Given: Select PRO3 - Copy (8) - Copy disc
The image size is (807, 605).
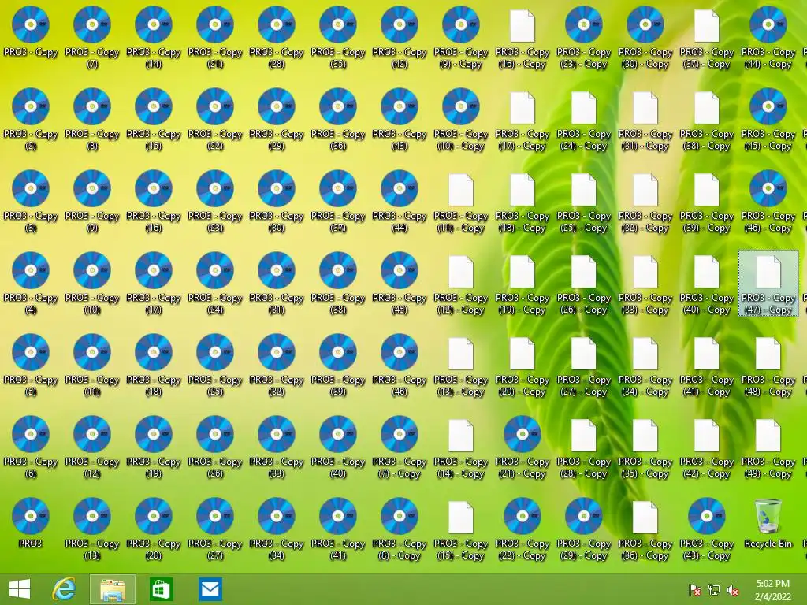Looking at the screenshot, I should tap(400, 516).
